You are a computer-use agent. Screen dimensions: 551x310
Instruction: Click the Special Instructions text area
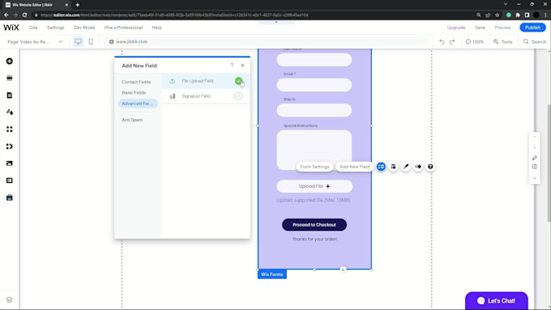click(x=314, y=150)
